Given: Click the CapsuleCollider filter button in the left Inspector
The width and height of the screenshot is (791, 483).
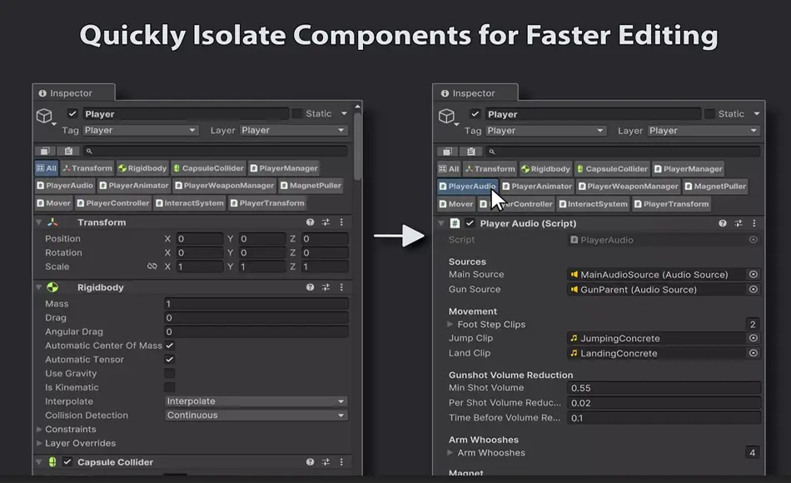Looking at the screenshot, I should pyautogui.click(x=208, y=168).
